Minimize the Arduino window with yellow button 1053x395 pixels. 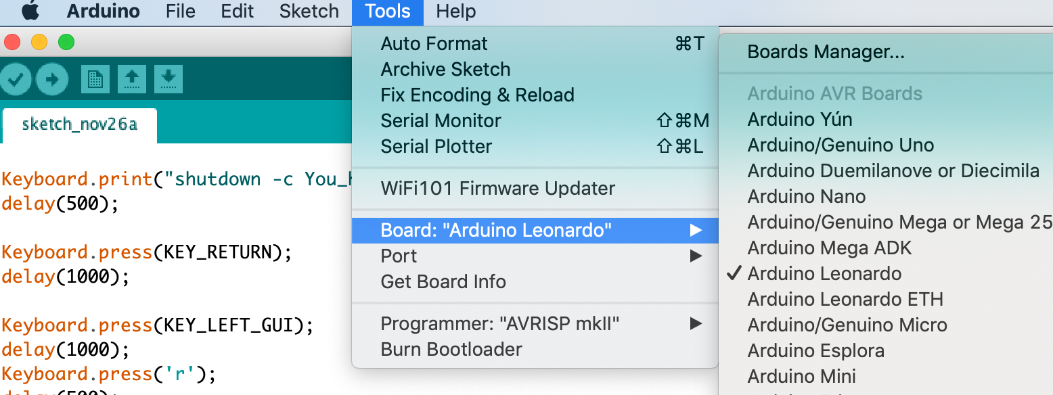(x=39, y=43)
